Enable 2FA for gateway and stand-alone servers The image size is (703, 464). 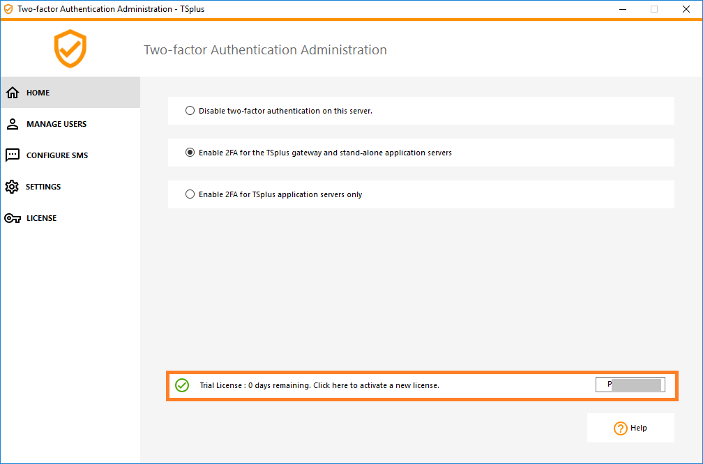coord(190,152)
